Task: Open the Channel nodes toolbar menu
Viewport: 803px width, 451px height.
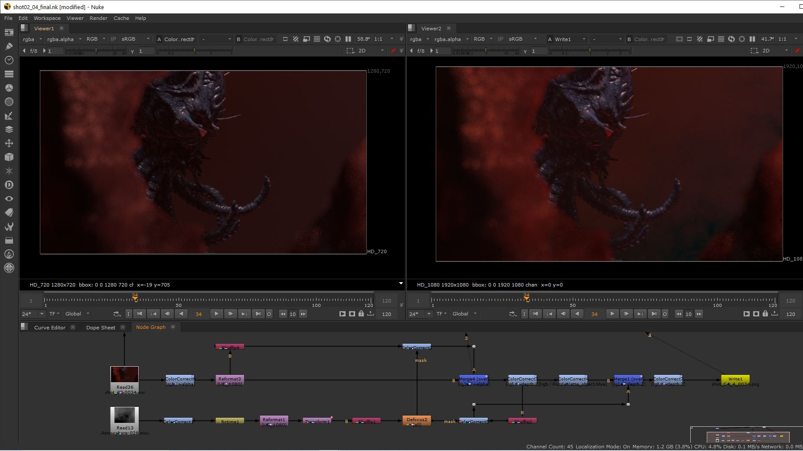Action: coord(9,74)
